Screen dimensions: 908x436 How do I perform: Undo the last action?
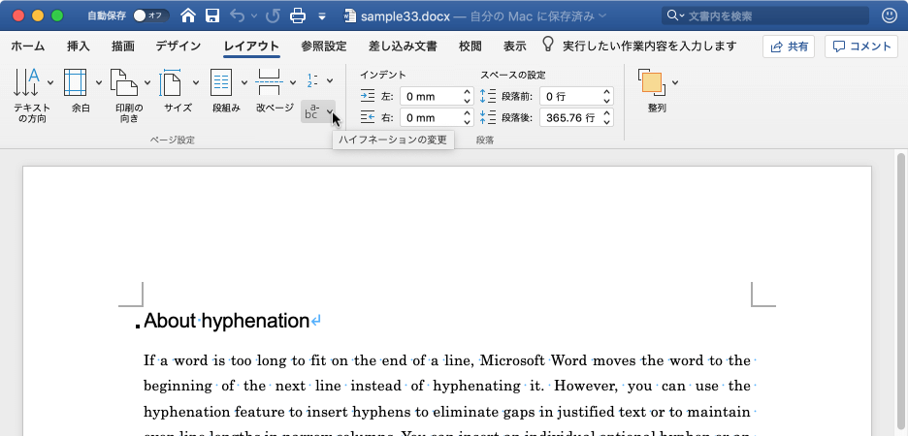tap(237, 16)
